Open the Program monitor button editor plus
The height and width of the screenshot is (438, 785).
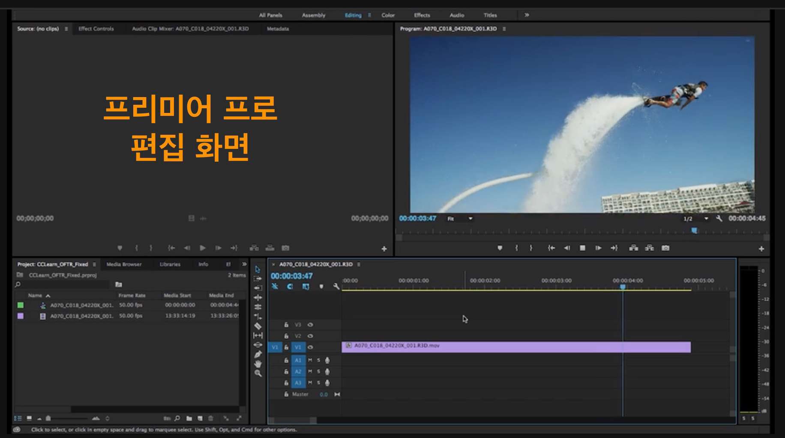pos(761,249)
